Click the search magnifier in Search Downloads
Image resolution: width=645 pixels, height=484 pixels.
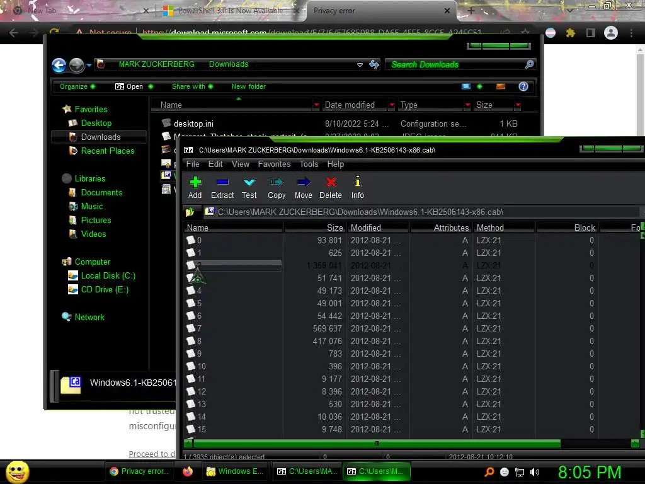pyautogui.click(x=529, y=64)
